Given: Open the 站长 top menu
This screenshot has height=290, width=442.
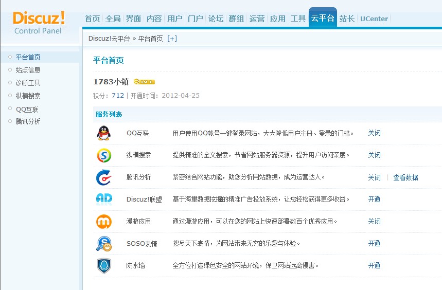Looking at the screenshot, I should tap(347, 19).
